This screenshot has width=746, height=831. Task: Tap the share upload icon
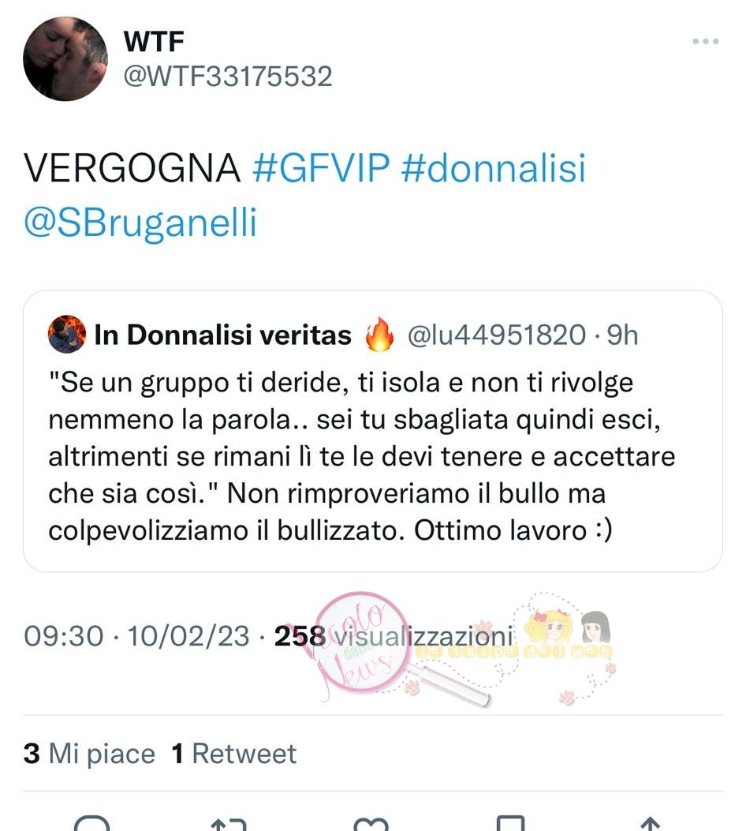point(650,824)
